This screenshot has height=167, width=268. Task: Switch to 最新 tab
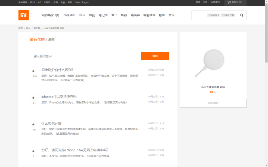[x=52, y=39]
